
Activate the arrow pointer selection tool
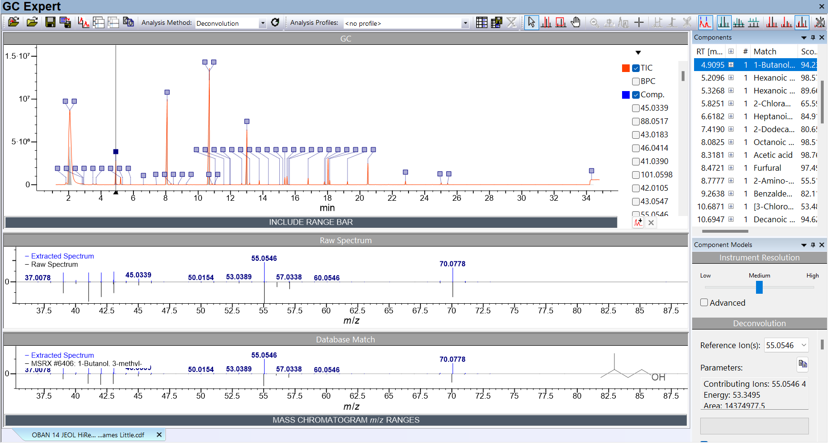coord(532,22)
